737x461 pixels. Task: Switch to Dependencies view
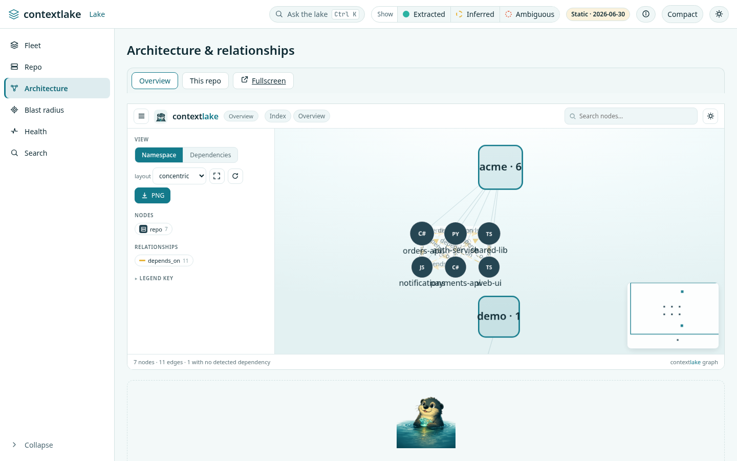point(210,155)
